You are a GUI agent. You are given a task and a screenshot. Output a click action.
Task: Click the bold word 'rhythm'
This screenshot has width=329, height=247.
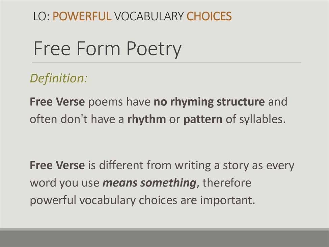(146, 120)
